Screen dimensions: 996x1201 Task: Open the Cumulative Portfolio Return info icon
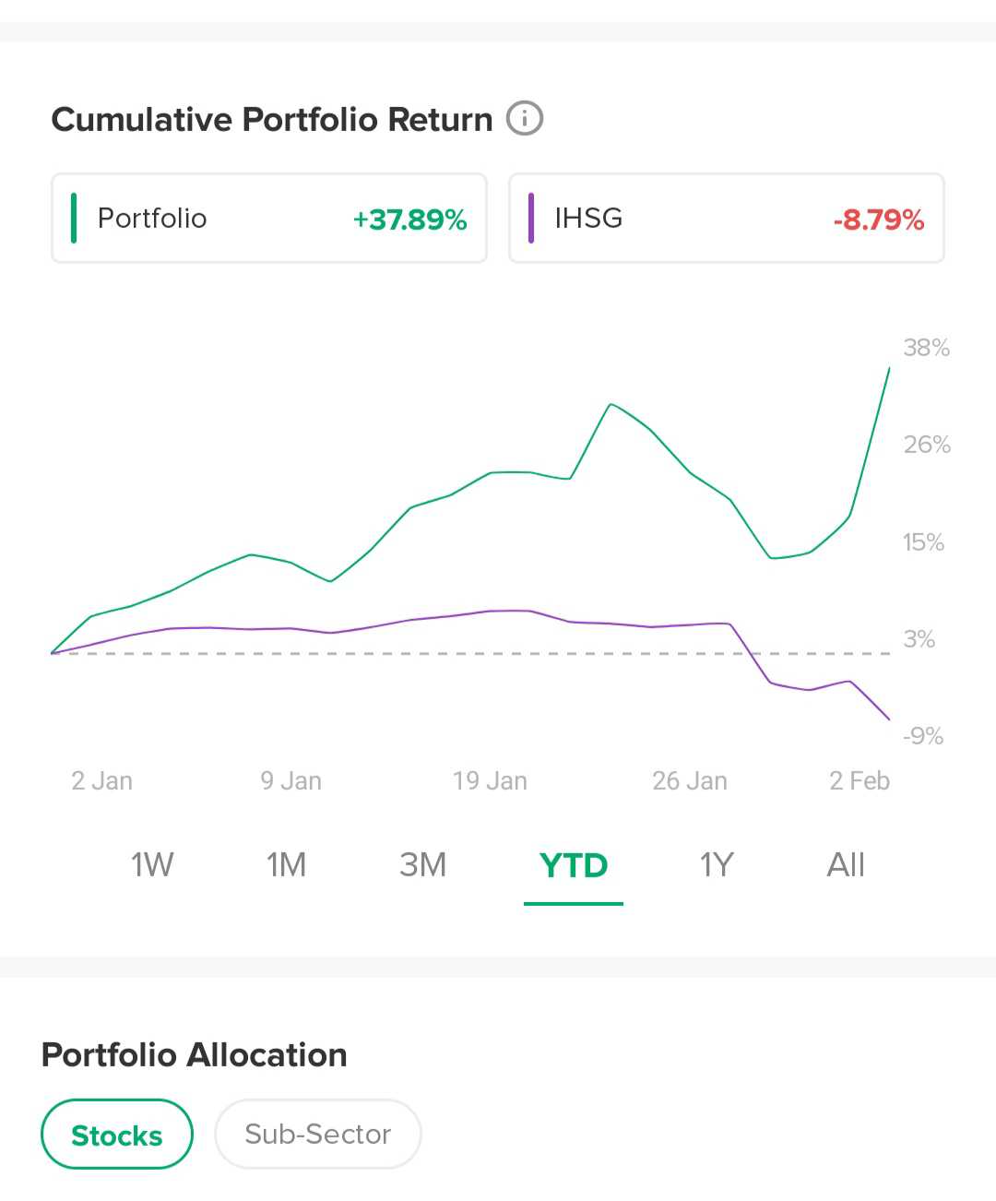pos(525,119)
